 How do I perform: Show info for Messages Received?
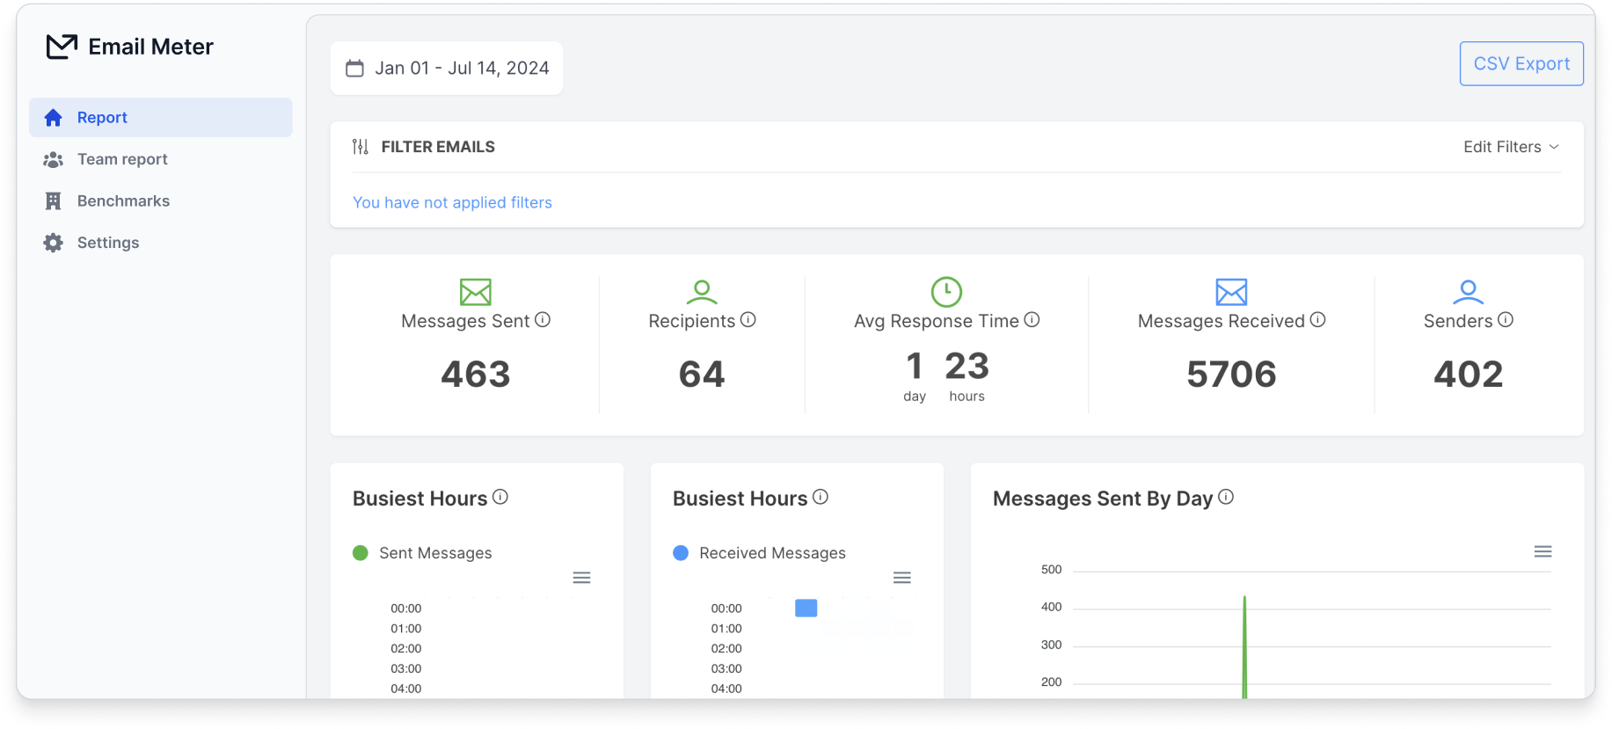[x=1317, y=320]
